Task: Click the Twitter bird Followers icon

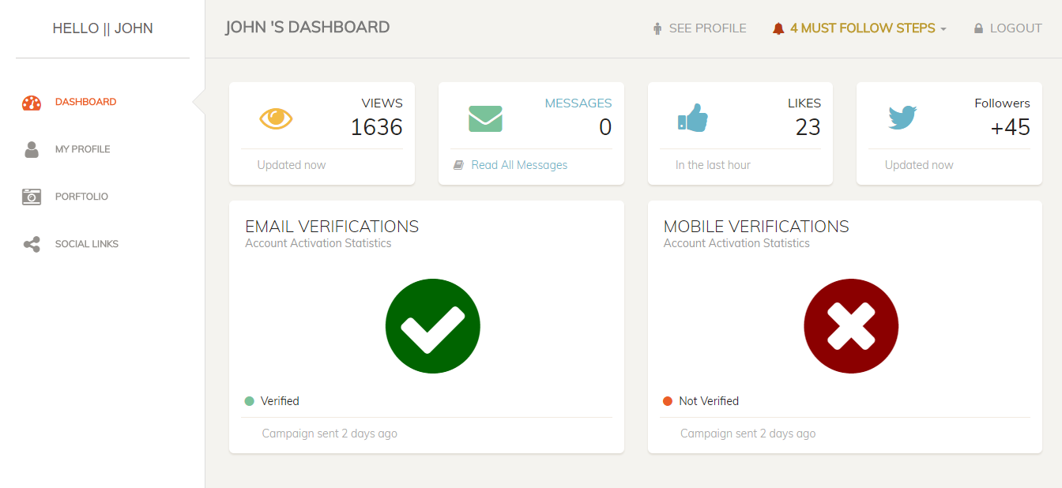Action: coord(902,118)
